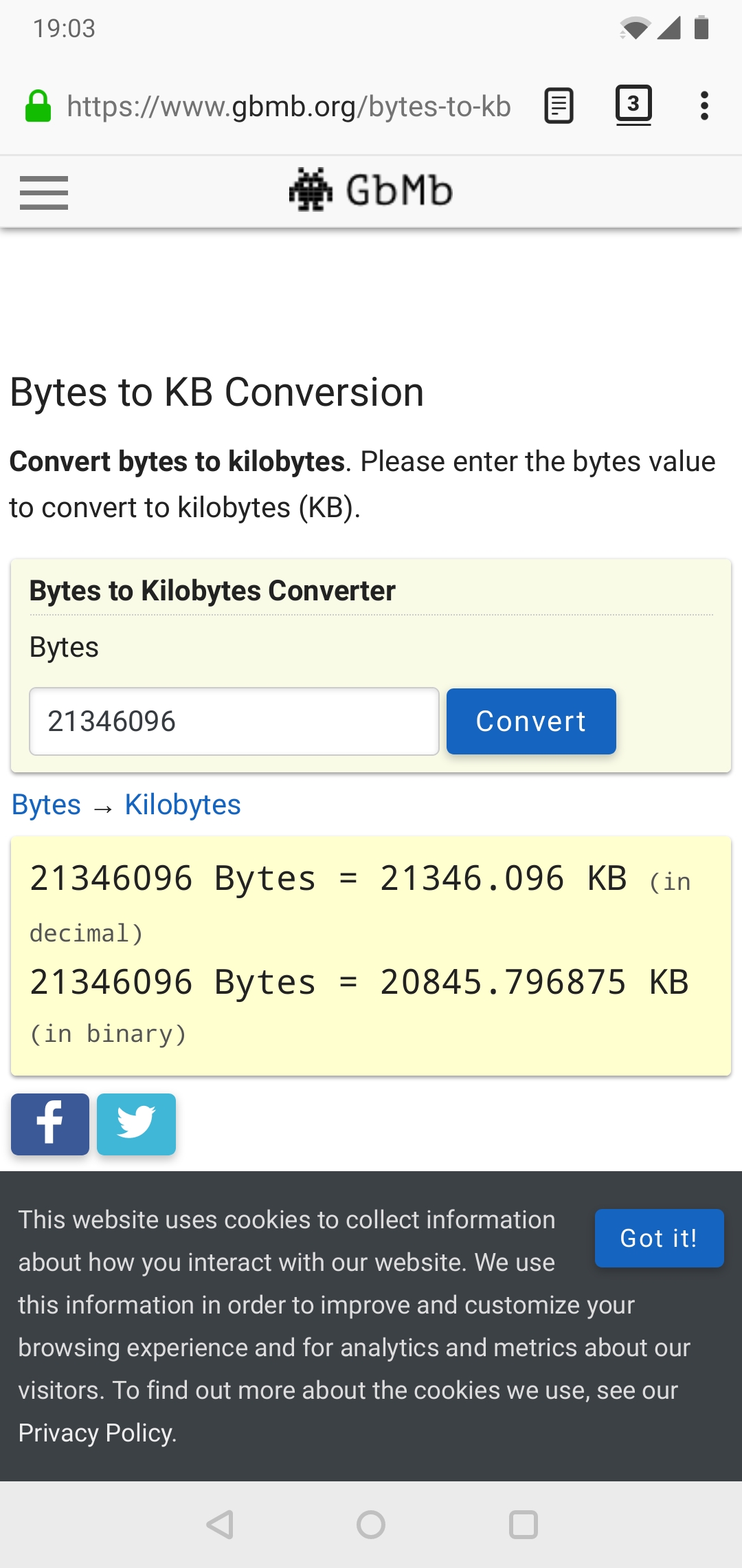Share the conversion on Facebook
742x1568 pixels.
[49, 1124]
